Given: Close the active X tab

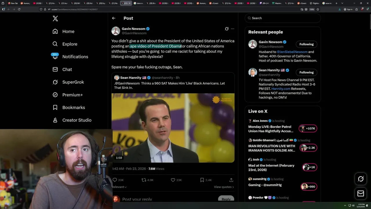Looking at the screenshot, I should point(130,3).
